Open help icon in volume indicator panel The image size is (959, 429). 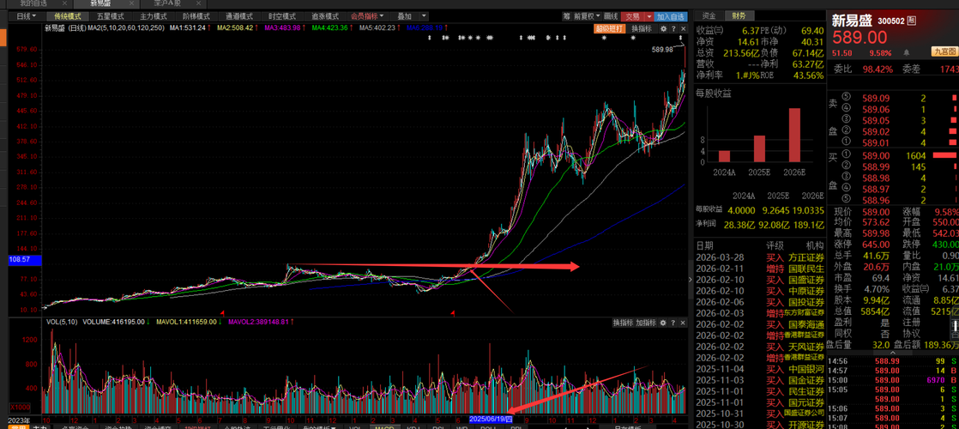click(x=672, y=323)
